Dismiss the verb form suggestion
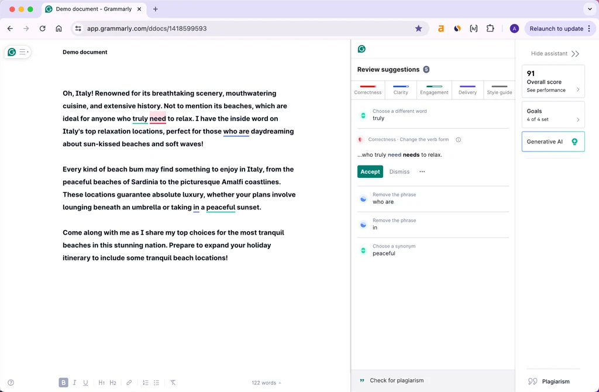This screenshot has height=392, width=599. coord(399,171)
